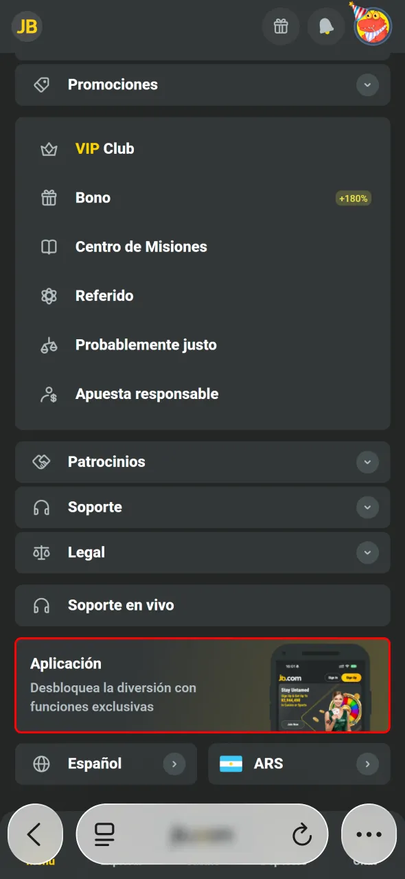Screen dimensions: 405x879
Task: Collapse the Legal section chevron
Action: (x=368, y=552)
